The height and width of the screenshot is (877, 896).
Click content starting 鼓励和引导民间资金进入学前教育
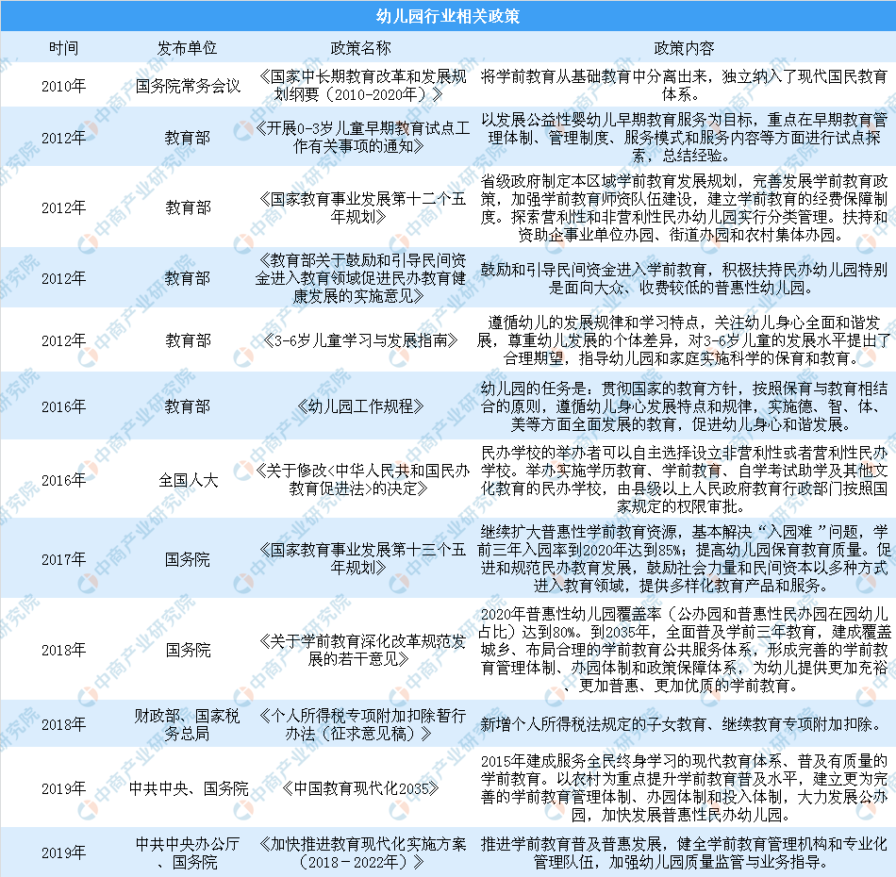point(684,278)
